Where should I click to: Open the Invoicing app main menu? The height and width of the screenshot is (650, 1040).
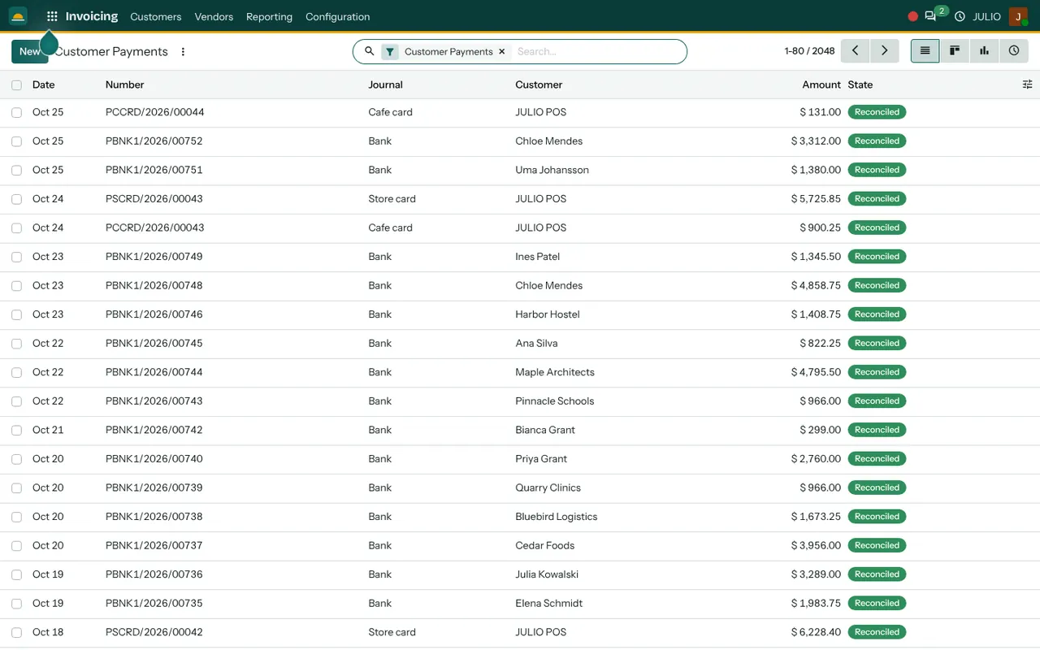(x=92, y=16)
